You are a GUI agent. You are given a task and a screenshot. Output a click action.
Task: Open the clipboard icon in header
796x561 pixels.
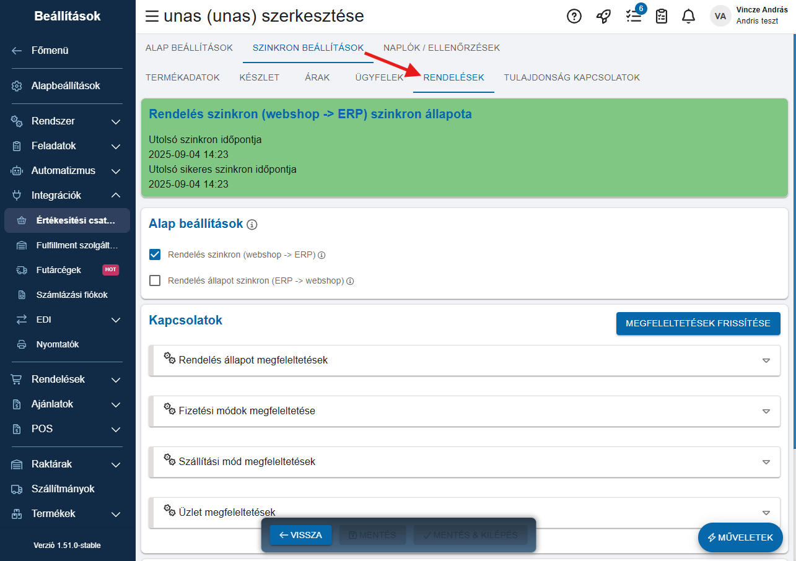coord(662,17)
